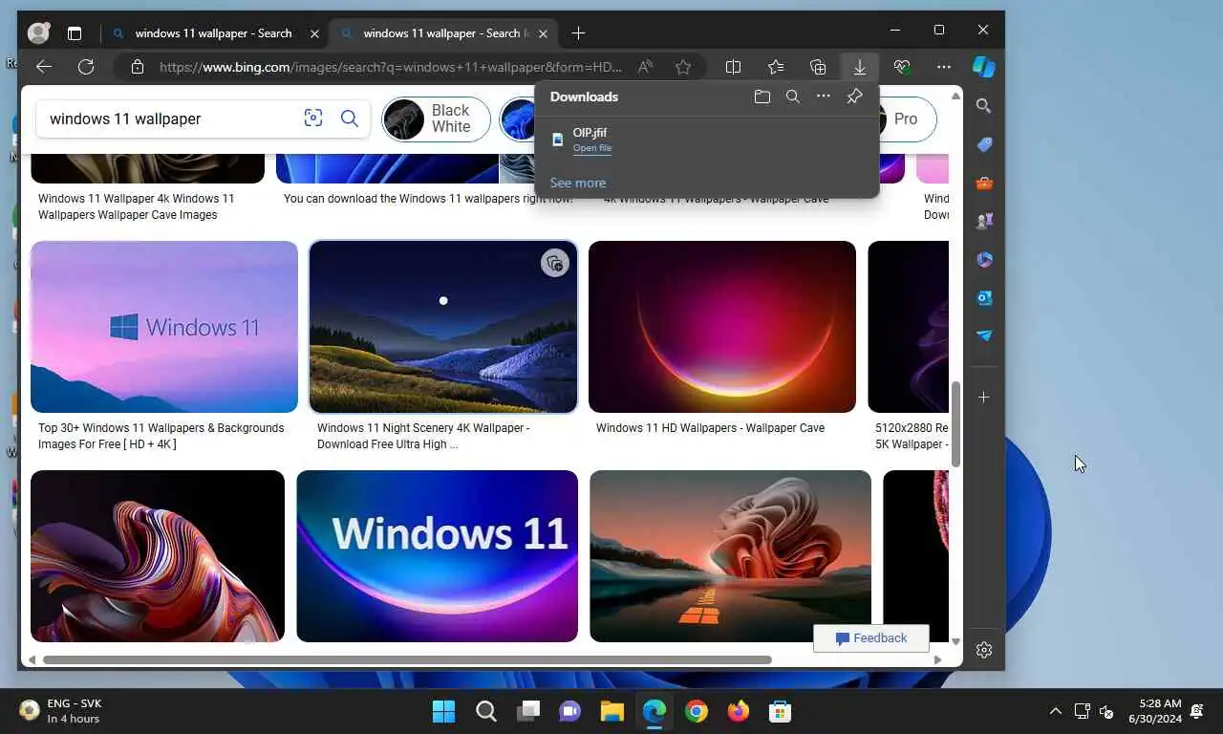Launch Firefox from the taskbar
The width and height of the screenshot is (1223, 734).
pyautogui.click(x=738, y=711)
